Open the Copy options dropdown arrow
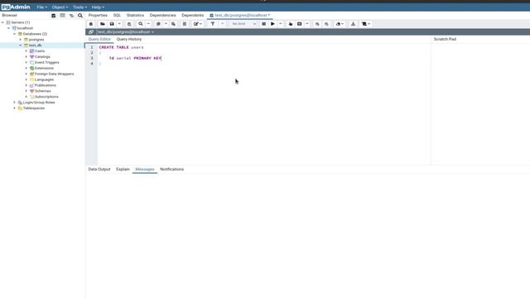530x298 pixels. click(166, 24)
